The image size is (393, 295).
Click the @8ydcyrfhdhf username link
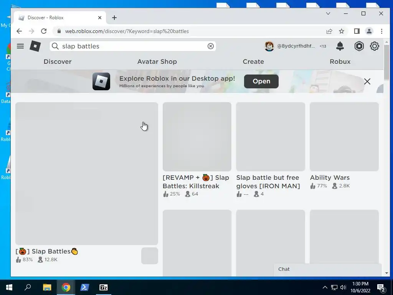(296, 46)
